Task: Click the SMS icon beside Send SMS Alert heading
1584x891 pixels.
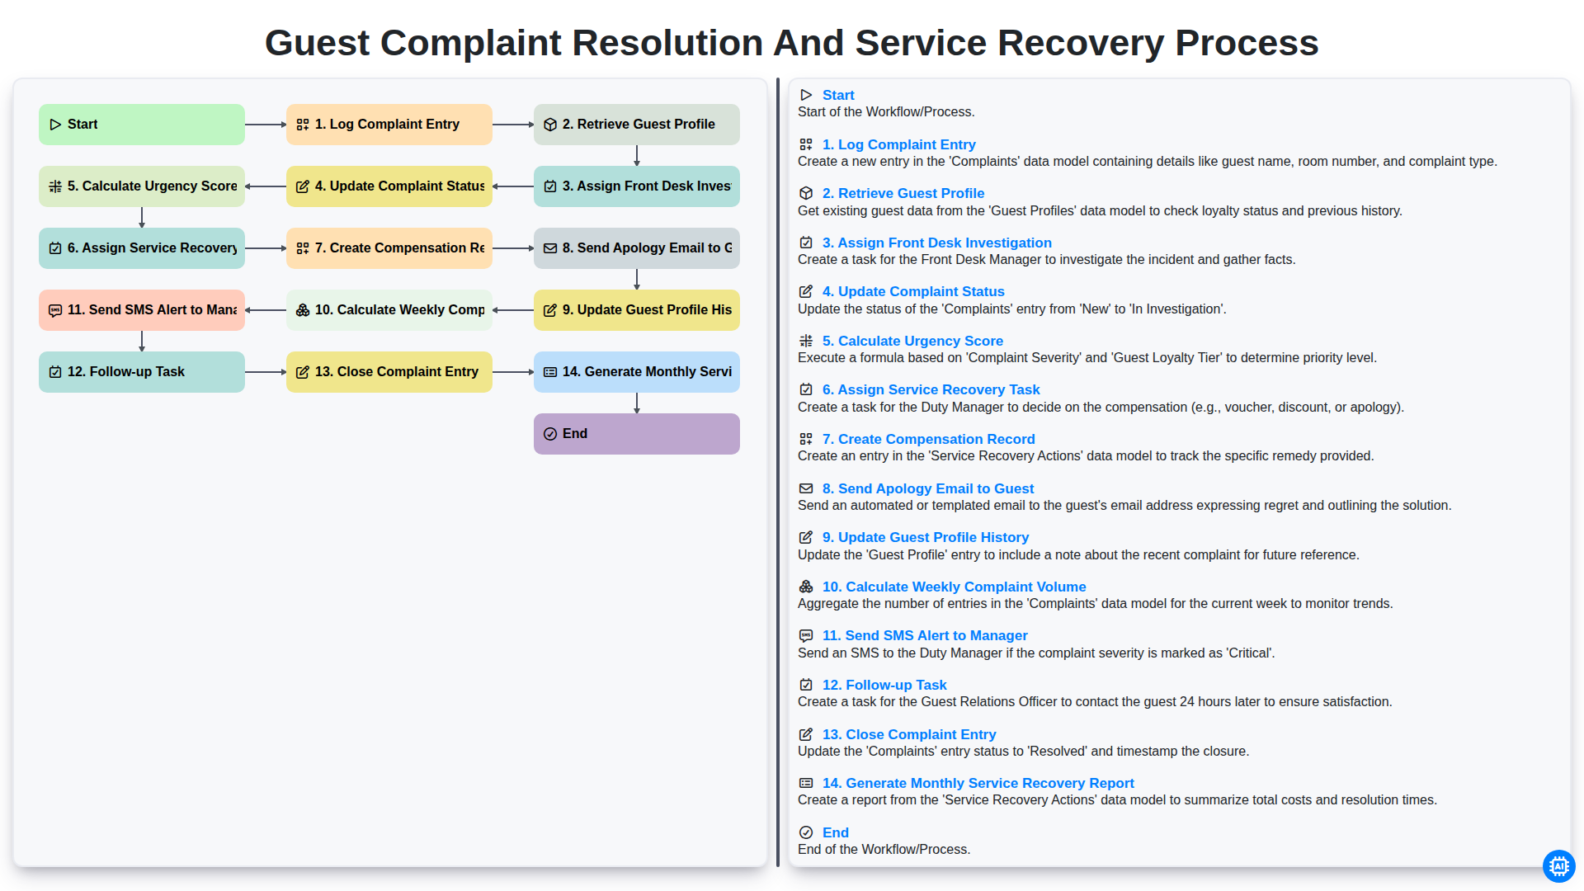Action: tap(806, 635)
